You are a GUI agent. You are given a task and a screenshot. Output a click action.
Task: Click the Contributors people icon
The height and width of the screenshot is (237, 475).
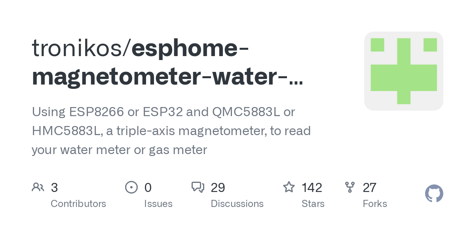coord(38,187)
